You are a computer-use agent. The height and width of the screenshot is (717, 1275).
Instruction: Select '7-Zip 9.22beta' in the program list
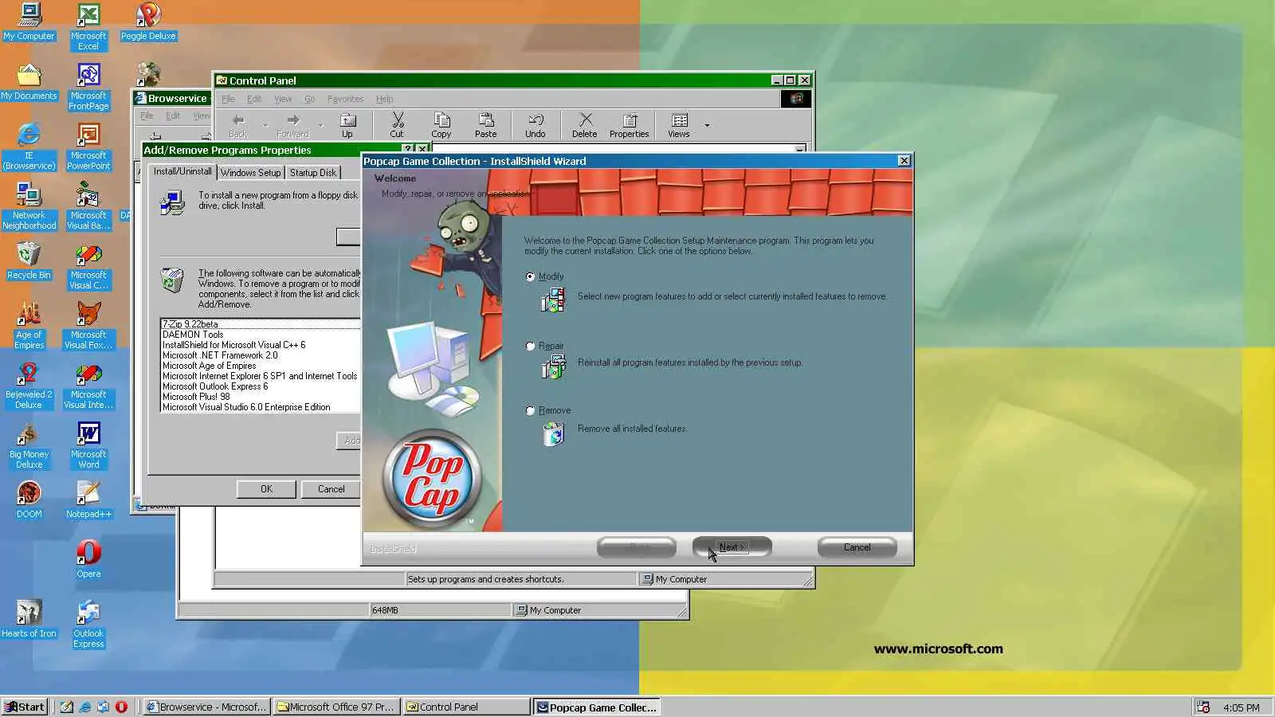tap(261, 324)
